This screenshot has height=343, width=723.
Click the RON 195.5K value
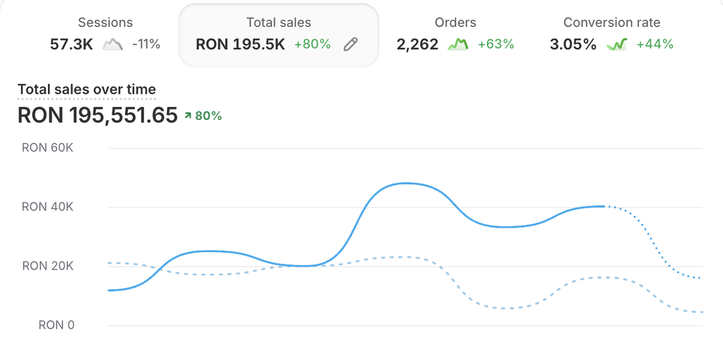pos(240,45)
